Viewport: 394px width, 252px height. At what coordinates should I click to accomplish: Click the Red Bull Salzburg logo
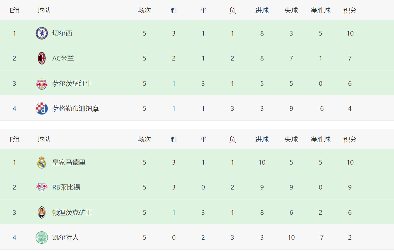click(x=42, y=83)
